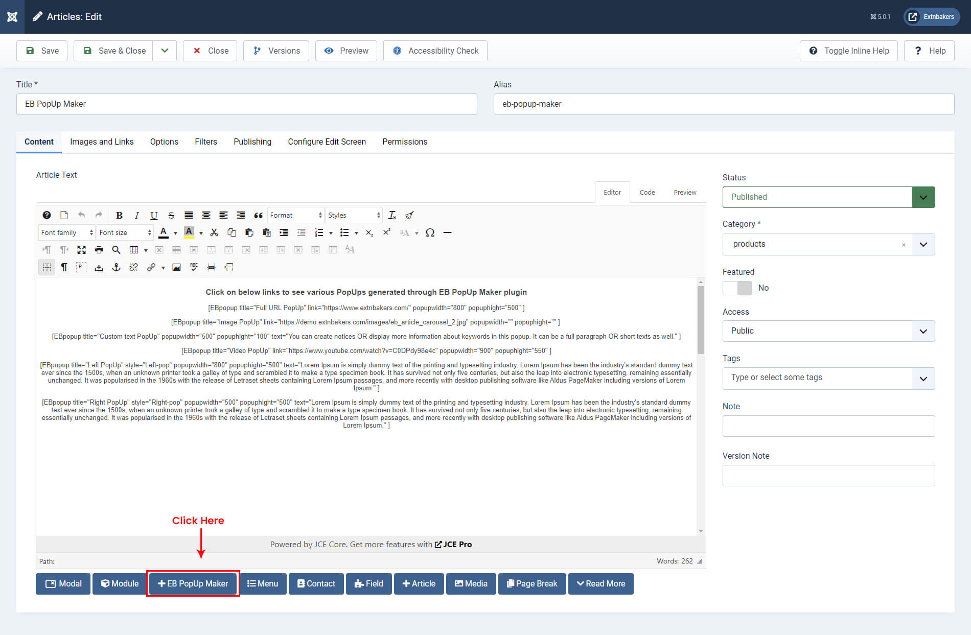Open the Save & Close options arrow
971x635 pixels.
[165, 51]
